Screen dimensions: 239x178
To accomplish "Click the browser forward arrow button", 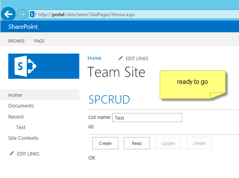I will tap(22, 14).
